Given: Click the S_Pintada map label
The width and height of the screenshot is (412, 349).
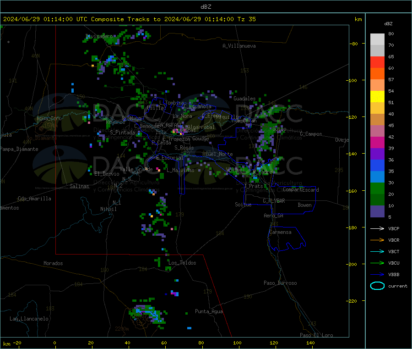Looking at the screenshot, I should (x=122, y=133).
